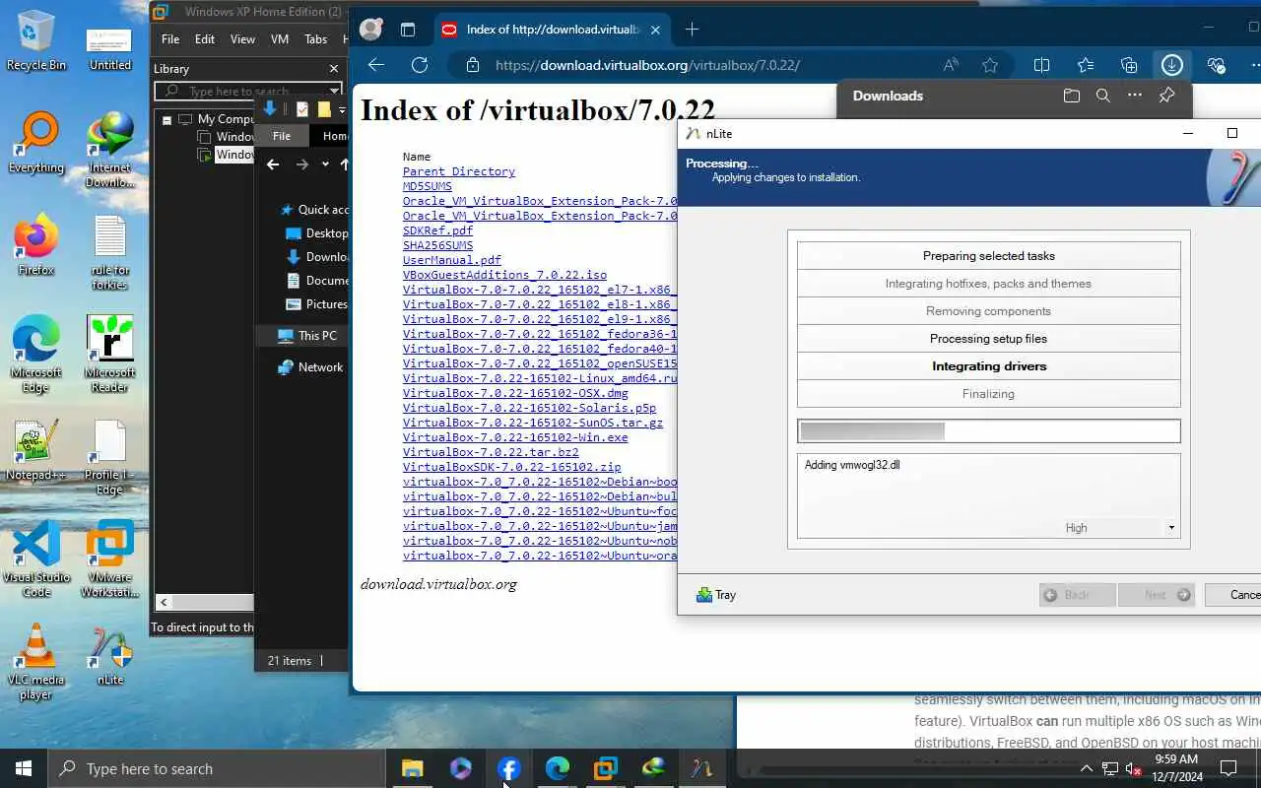Click Start button on taskbar

(24, 768)
